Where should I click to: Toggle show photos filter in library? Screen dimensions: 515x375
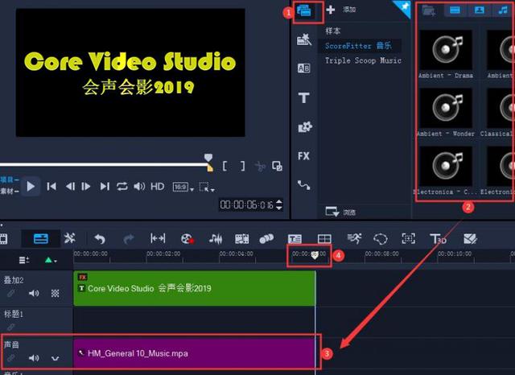tap(480, 10)
